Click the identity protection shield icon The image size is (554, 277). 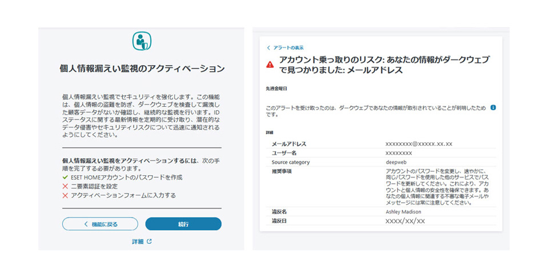tap(142, 41)
